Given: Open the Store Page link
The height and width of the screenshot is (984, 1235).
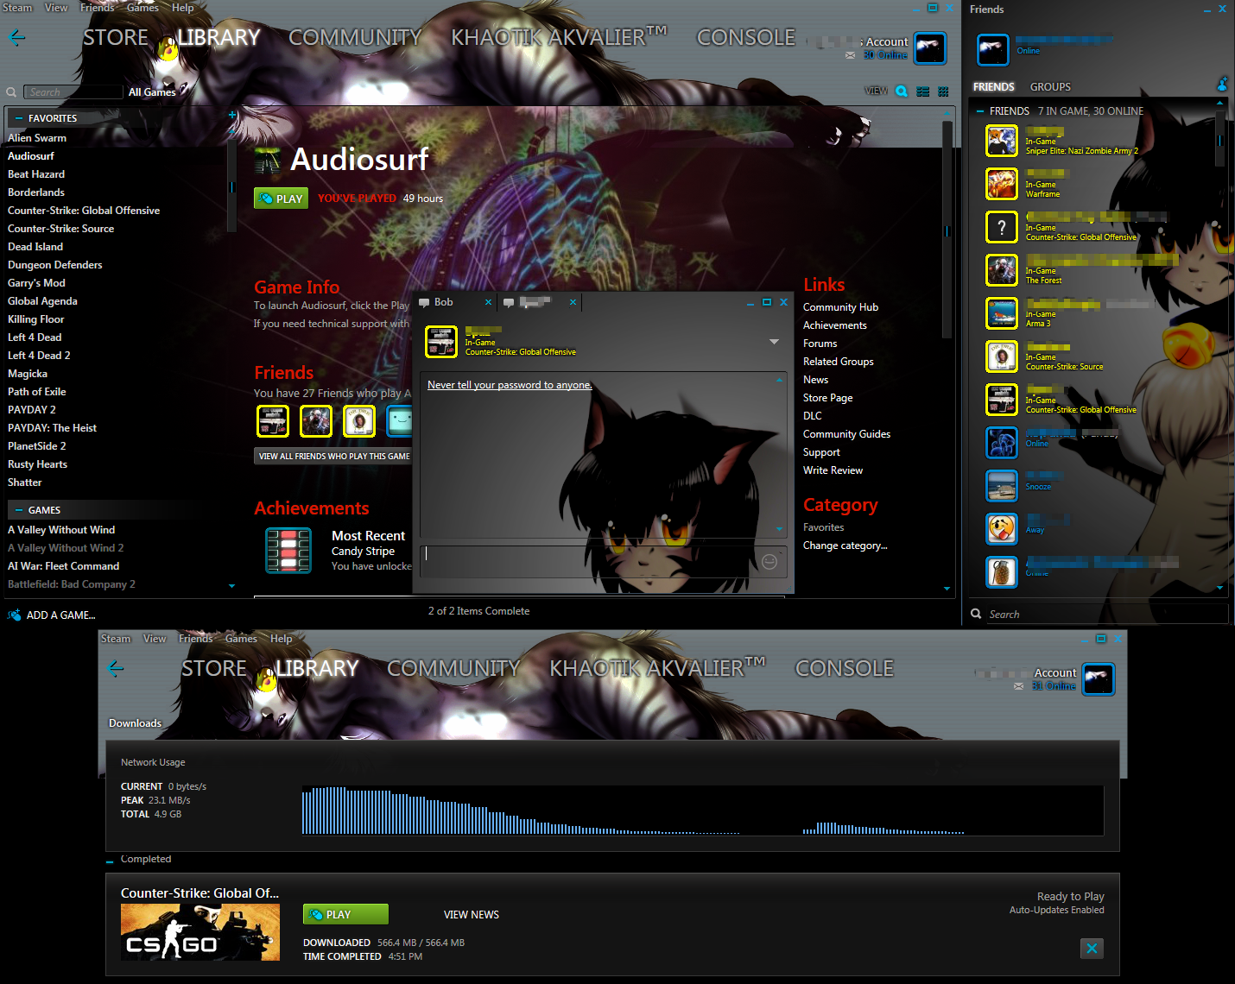Looking at the screenshot, I should pyautogui.click(x=827, y=398).
